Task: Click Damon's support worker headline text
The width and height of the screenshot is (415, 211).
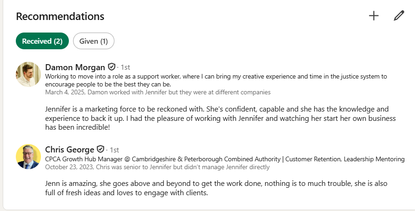Action: pos(216,80)
